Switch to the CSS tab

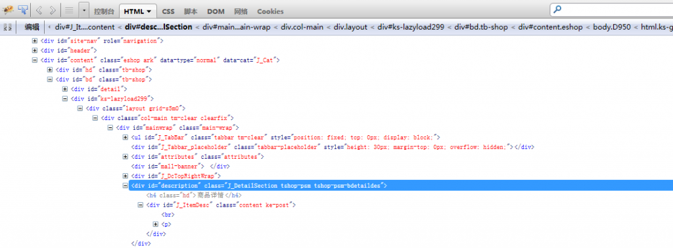(168, 12)
